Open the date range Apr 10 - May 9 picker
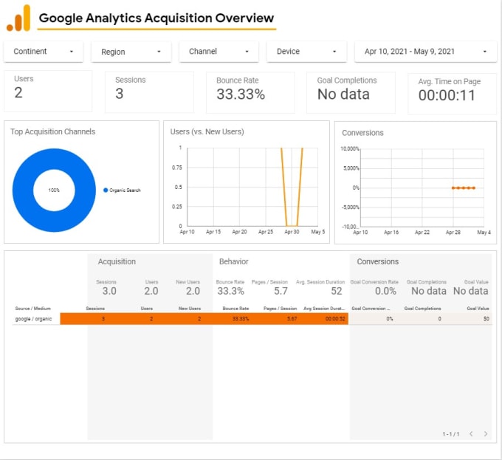The height and width of the screenshot is (460, 502). coord(425,52)
